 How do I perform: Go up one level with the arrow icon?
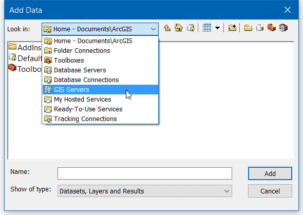(167, 28)
